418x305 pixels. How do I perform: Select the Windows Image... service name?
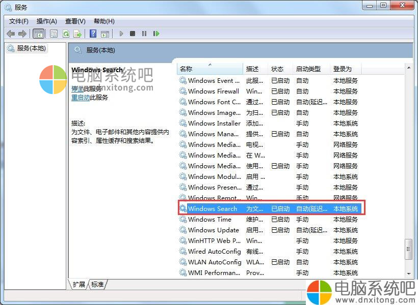(x=214, y=113)
